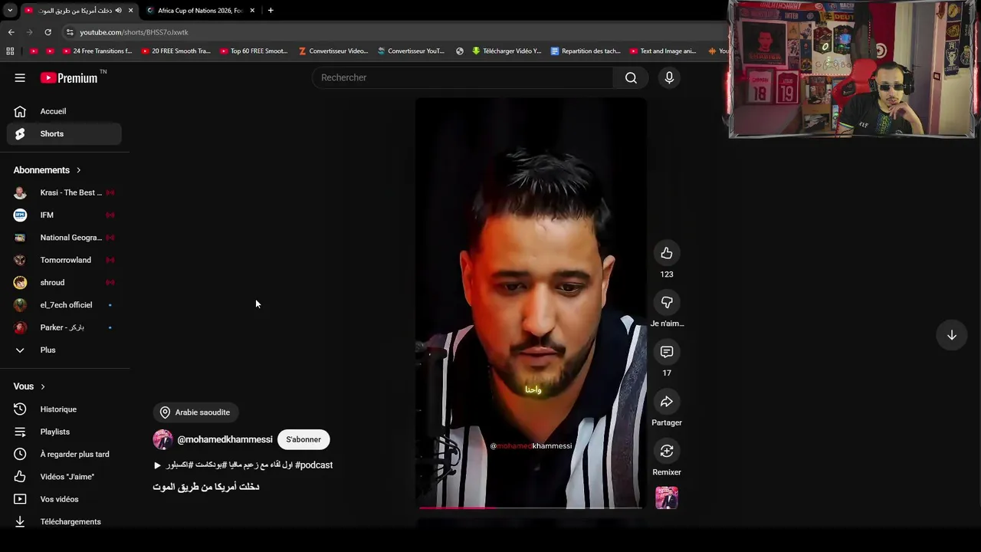Screen dimensions: 981x552
Task: Dislike the Short with thumbs down
Action: [667, 302]
